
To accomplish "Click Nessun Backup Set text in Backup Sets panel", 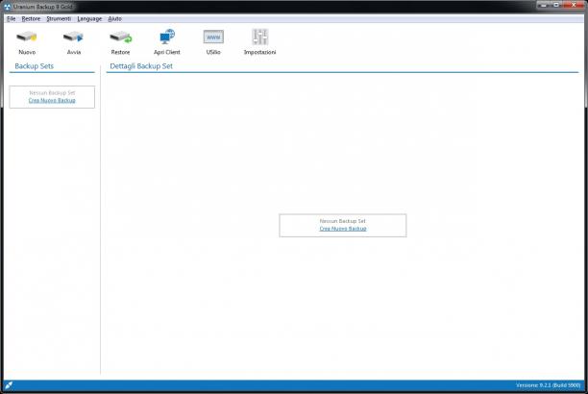I will pyautogui.click(x=52, y=92).
